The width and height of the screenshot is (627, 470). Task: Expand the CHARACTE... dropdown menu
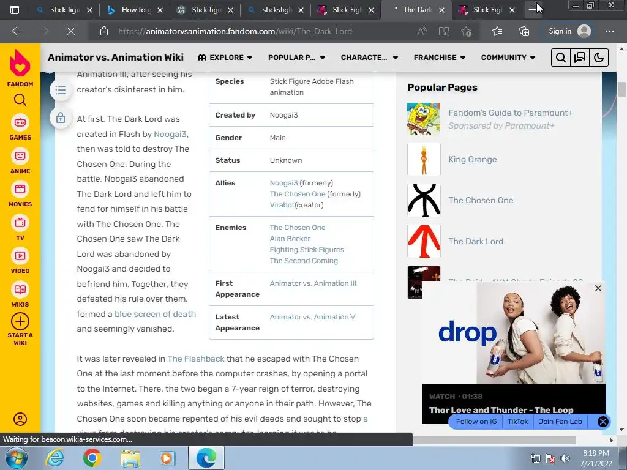point(369,58)
